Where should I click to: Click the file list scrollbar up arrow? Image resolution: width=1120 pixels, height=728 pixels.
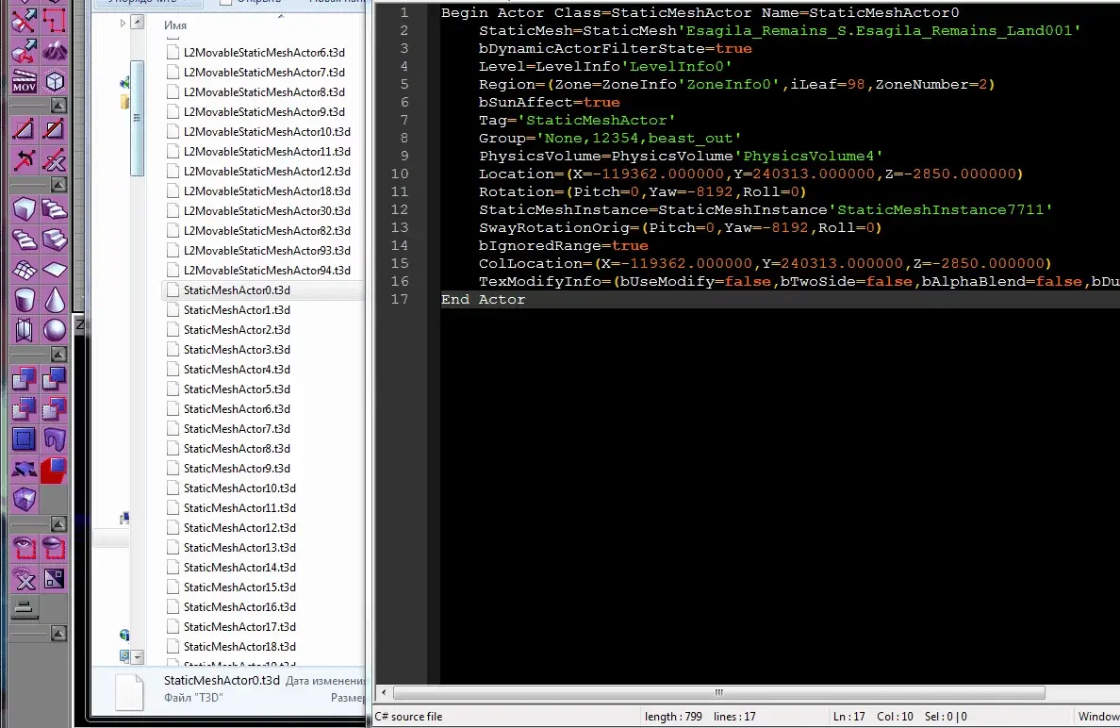click(137, 23)
